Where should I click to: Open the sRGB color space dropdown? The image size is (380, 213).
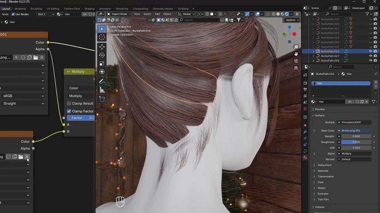pyautogui.click(x=23, y=96)
